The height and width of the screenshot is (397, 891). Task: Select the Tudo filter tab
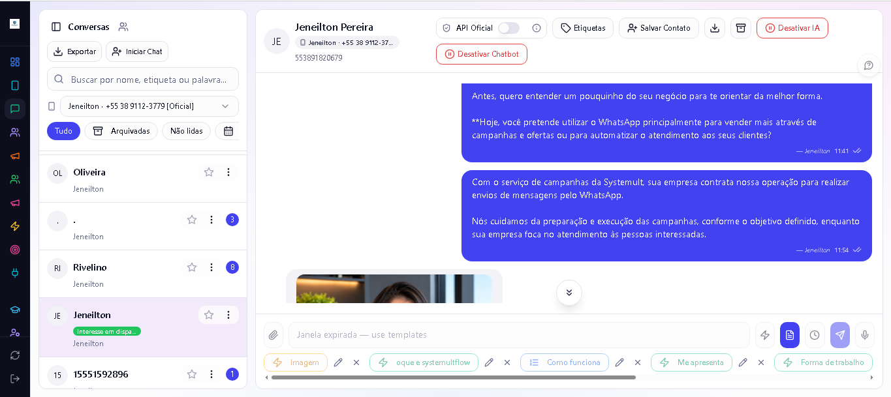tap(63, 131)
